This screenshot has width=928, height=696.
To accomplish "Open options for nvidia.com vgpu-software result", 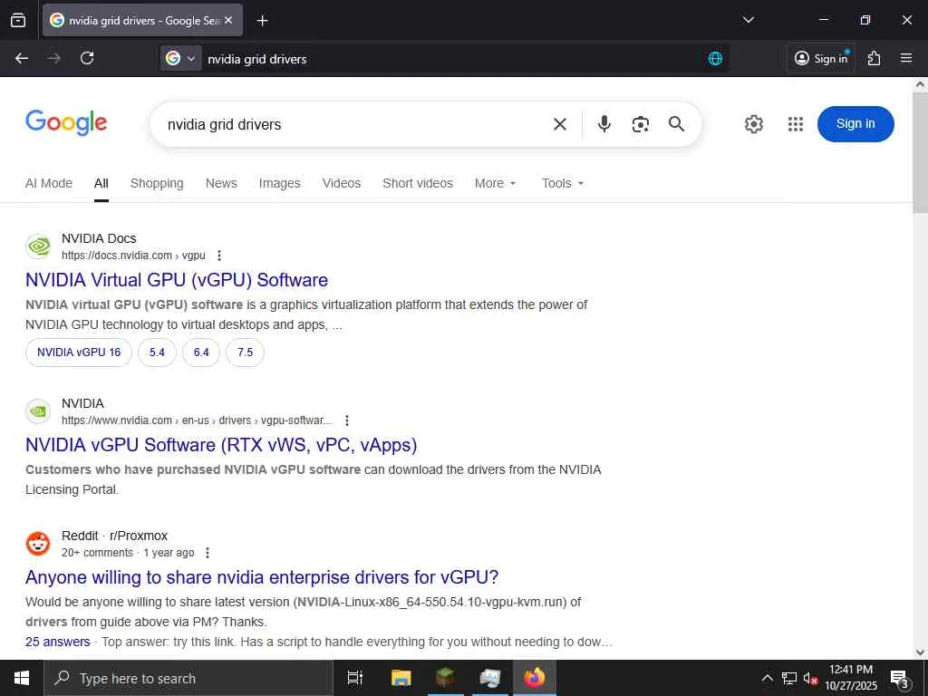I will point(347,420).
